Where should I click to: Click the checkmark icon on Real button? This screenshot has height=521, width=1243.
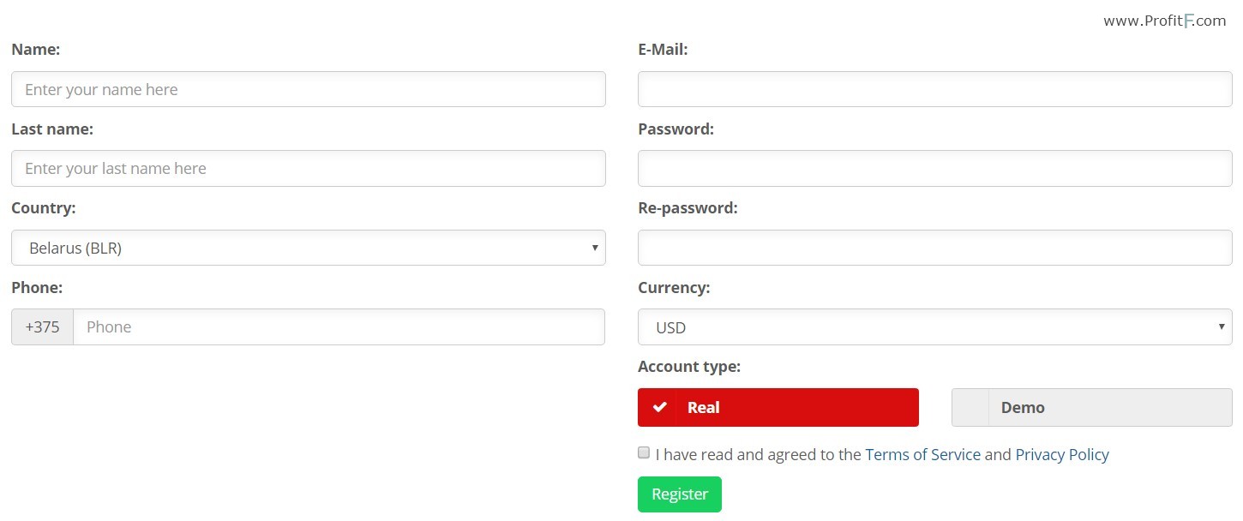coord(659,407)
